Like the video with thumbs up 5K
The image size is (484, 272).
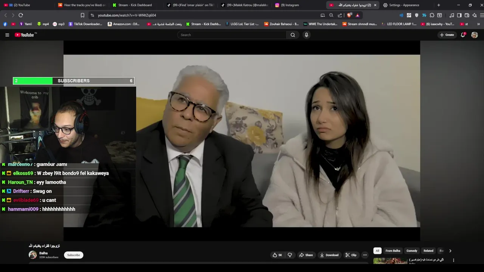coord(277,255)
